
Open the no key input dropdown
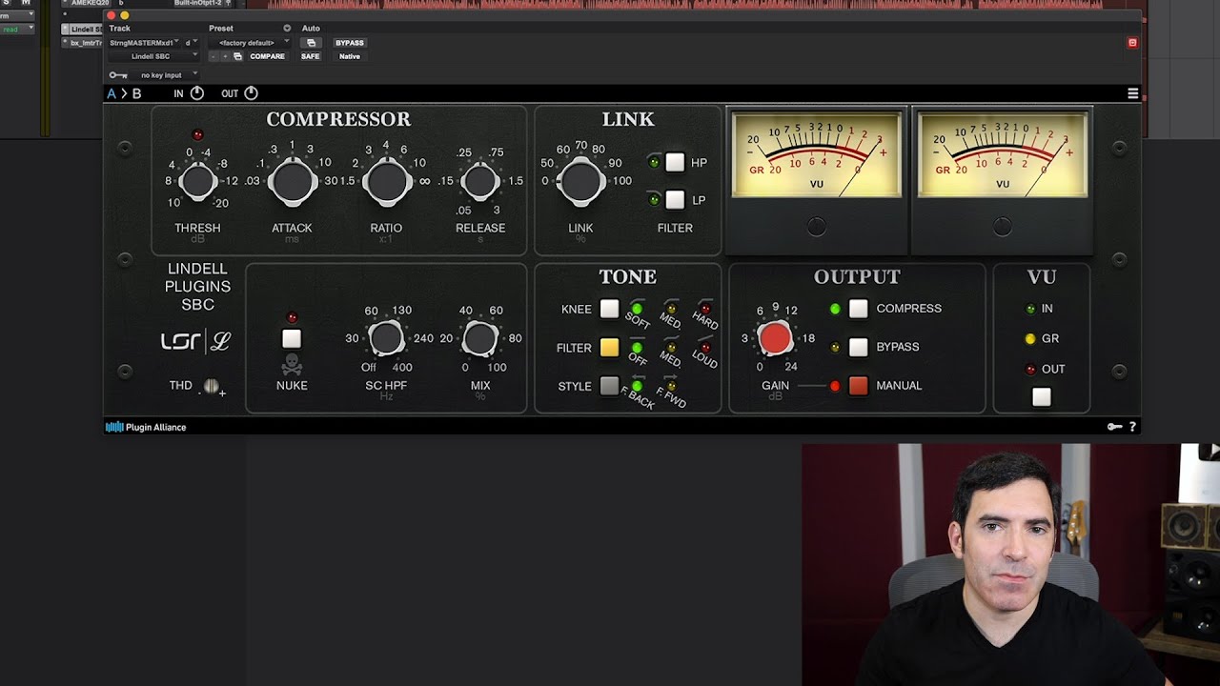tap(165, 75)
